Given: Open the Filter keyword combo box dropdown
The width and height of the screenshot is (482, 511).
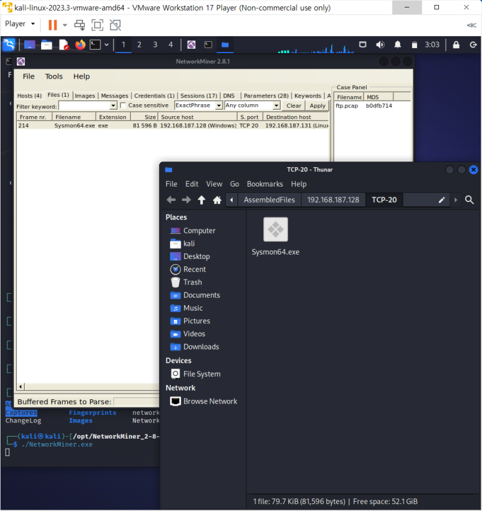Looking at the screenshot, I should point(113,105).
